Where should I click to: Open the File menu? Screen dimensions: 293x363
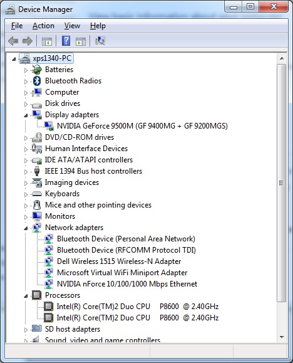tap(17, 26)
